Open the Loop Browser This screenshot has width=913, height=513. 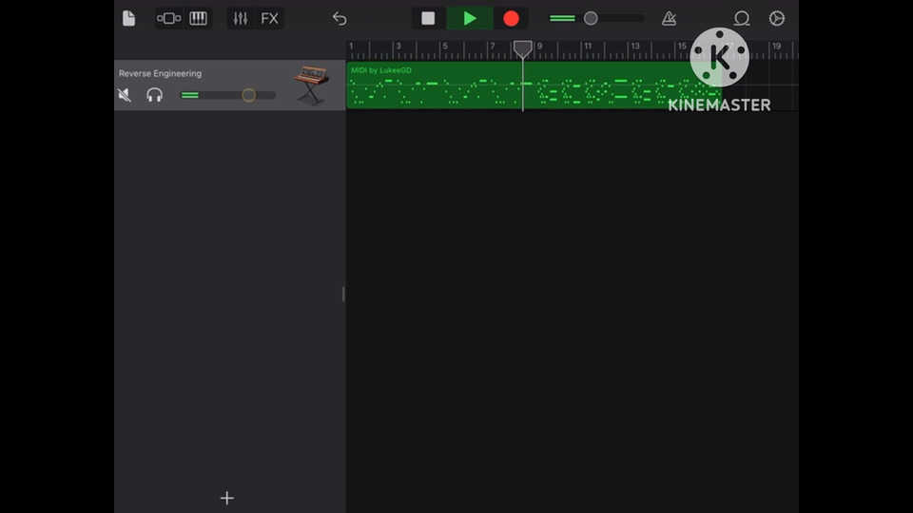click(741, 19)
